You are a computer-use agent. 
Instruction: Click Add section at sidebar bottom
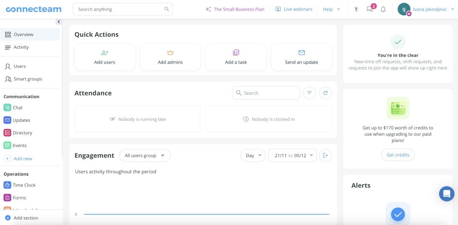[x=26, y=218]
